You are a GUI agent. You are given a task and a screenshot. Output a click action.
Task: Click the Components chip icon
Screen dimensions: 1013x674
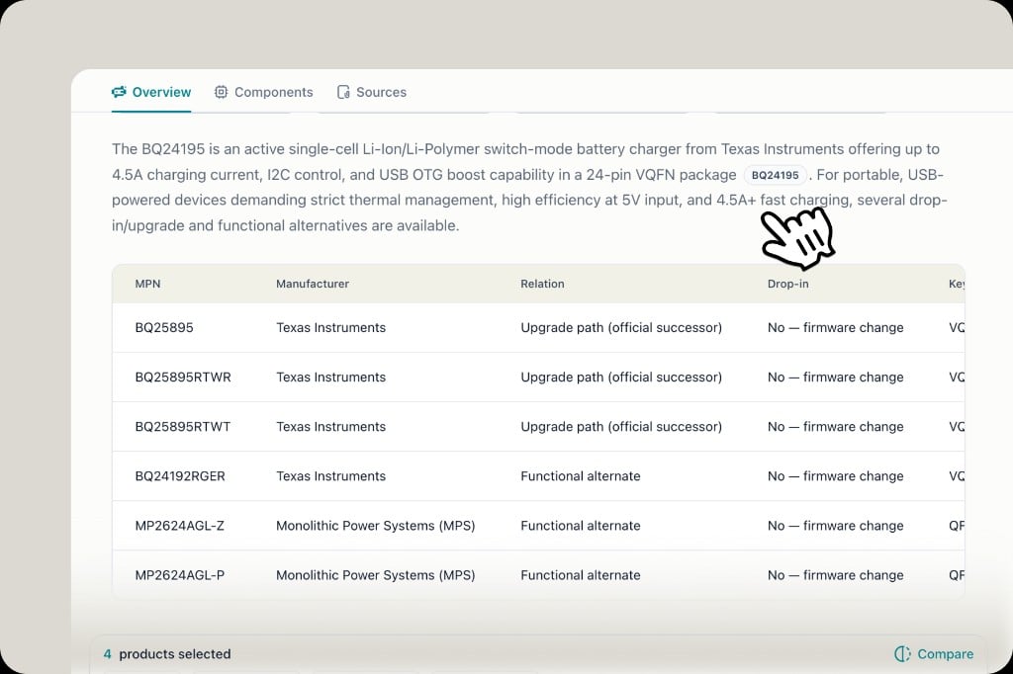coord(221,92)
